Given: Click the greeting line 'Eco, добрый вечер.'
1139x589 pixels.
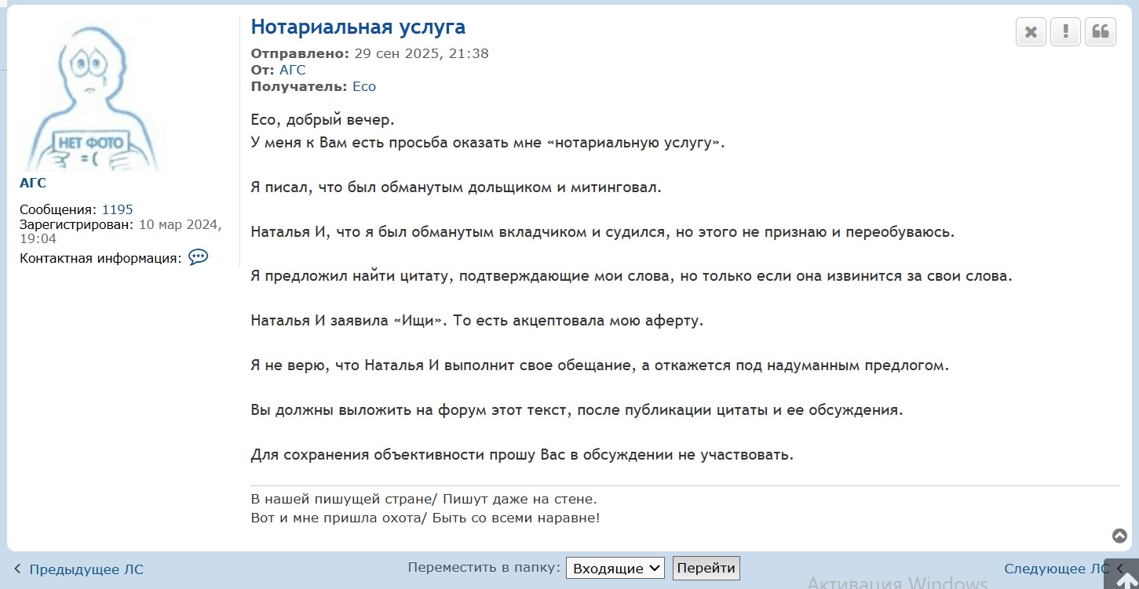Looking at the screenshot, I should (x=323, y=121).
